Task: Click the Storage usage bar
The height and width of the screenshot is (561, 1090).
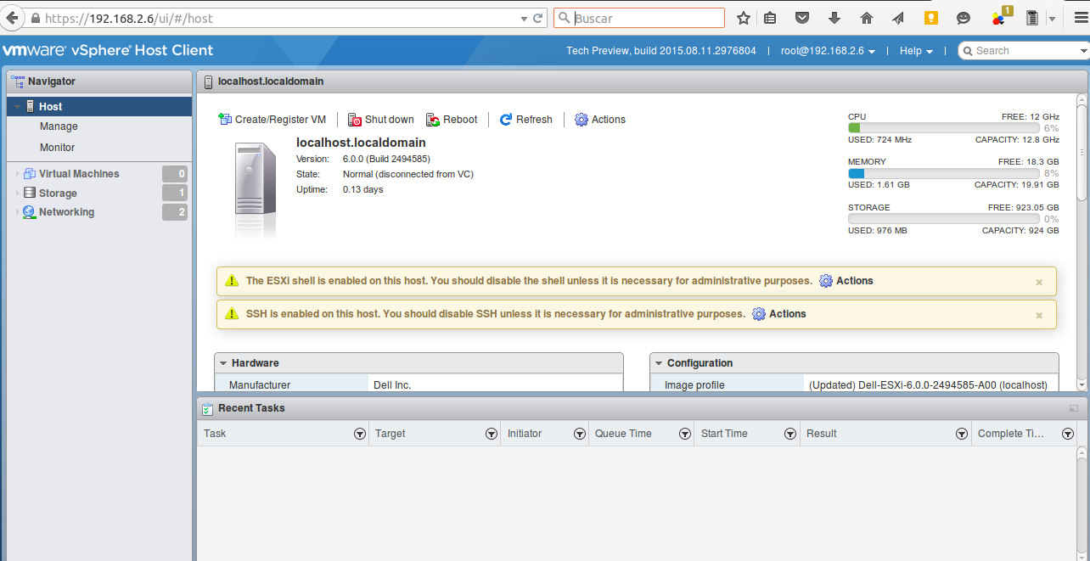Action: (x=943, y=219)
